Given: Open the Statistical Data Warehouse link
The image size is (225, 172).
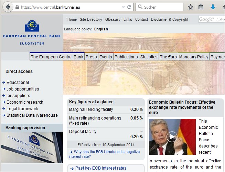Looking at the screenshot, I should (32, 115).
